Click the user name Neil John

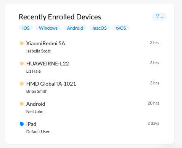35,111
